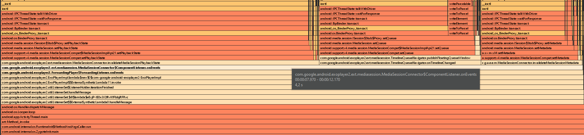Select the writeParcelable frame

coord(460,4)
